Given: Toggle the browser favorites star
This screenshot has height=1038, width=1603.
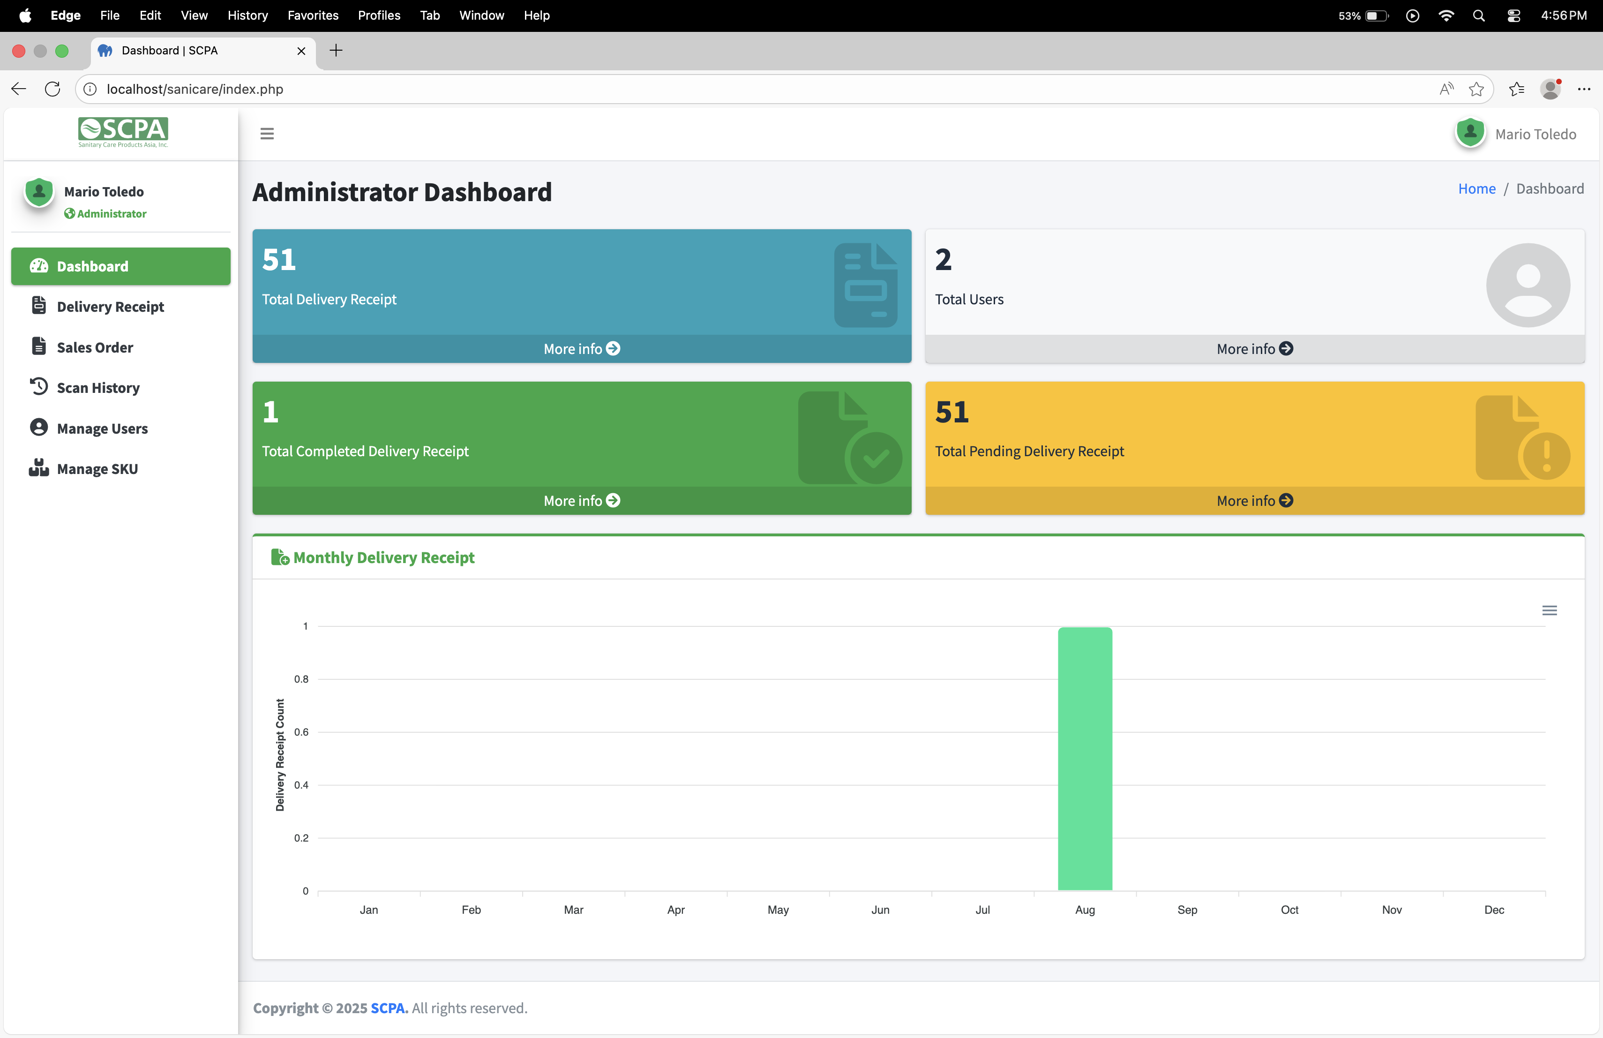Looking at the screenshot, I should (1476, 88).
